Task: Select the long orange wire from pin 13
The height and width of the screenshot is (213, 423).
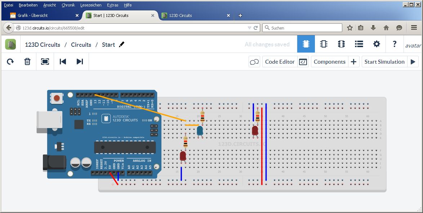Action: click(x=140, y=108)
